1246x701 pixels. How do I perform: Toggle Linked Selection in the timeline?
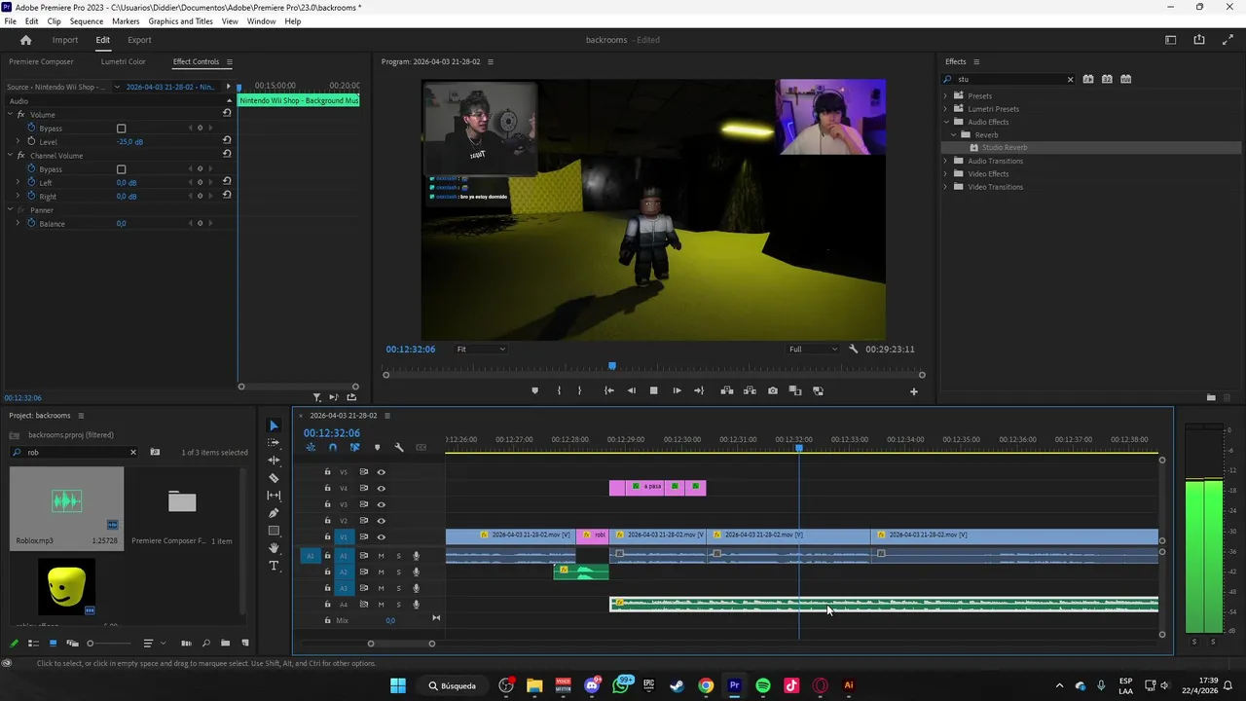click(354, 448)
